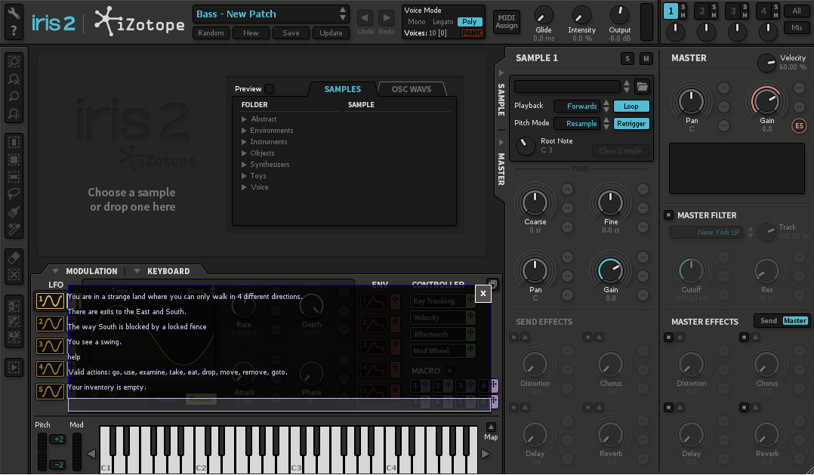Select LFO 1 waveform icon

coord(50,301)
